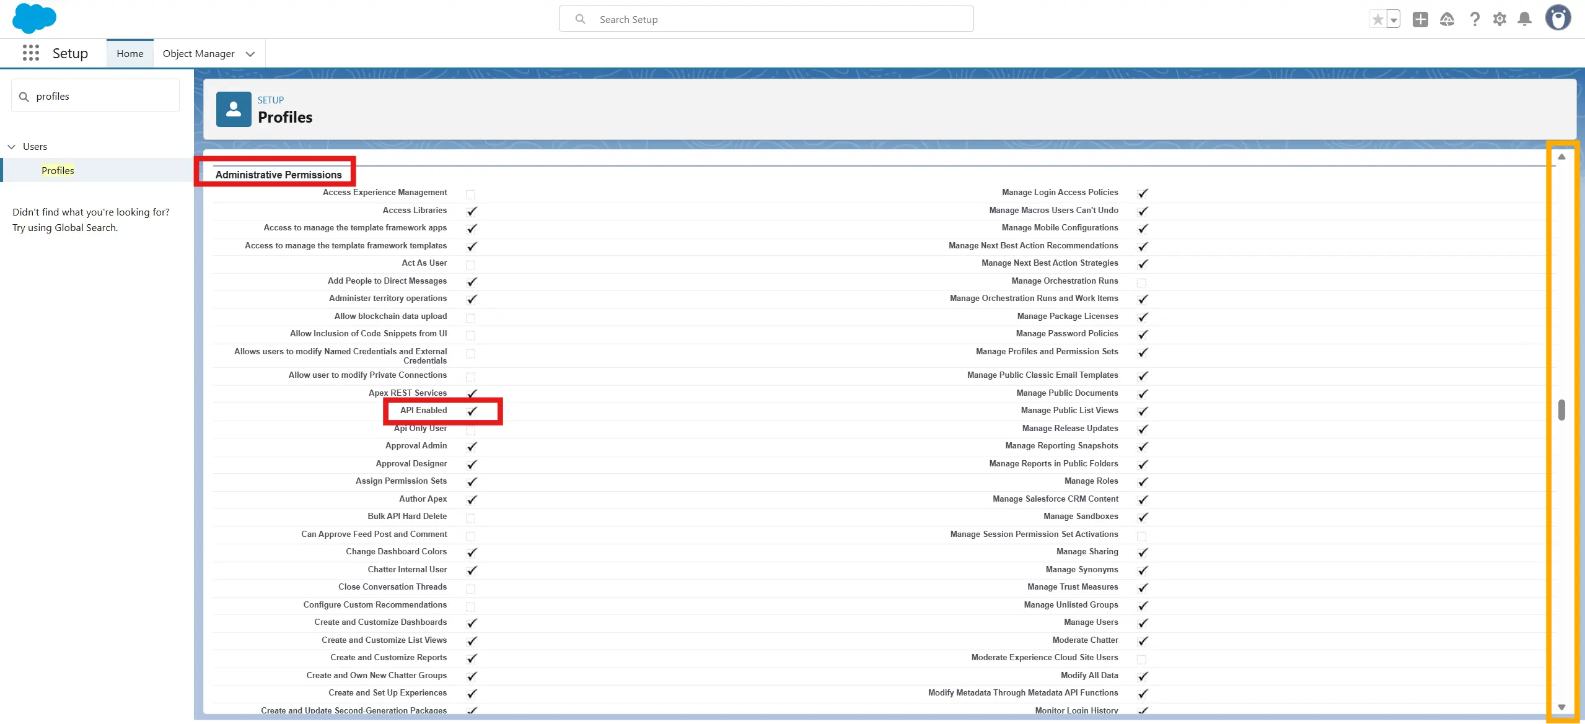Collapse the Users tree section
Image resolution: width=1585 pixels, height=724 pixels.
[x=11, y=147]
